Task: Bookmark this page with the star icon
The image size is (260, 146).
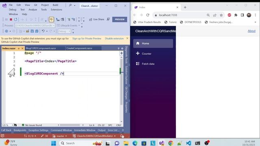Action: (x=221, y=15)
